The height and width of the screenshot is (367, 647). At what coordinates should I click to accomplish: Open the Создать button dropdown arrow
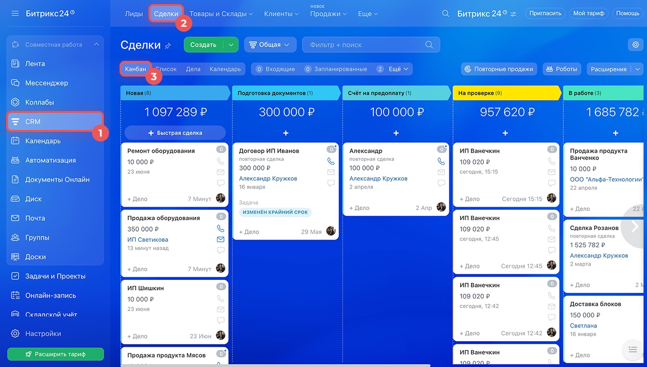pos(231,45)
